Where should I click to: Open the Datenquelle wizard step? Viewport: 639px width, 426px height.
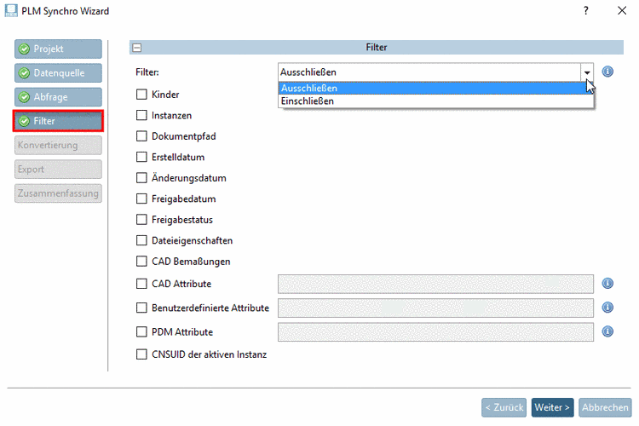tap(58, 73)
